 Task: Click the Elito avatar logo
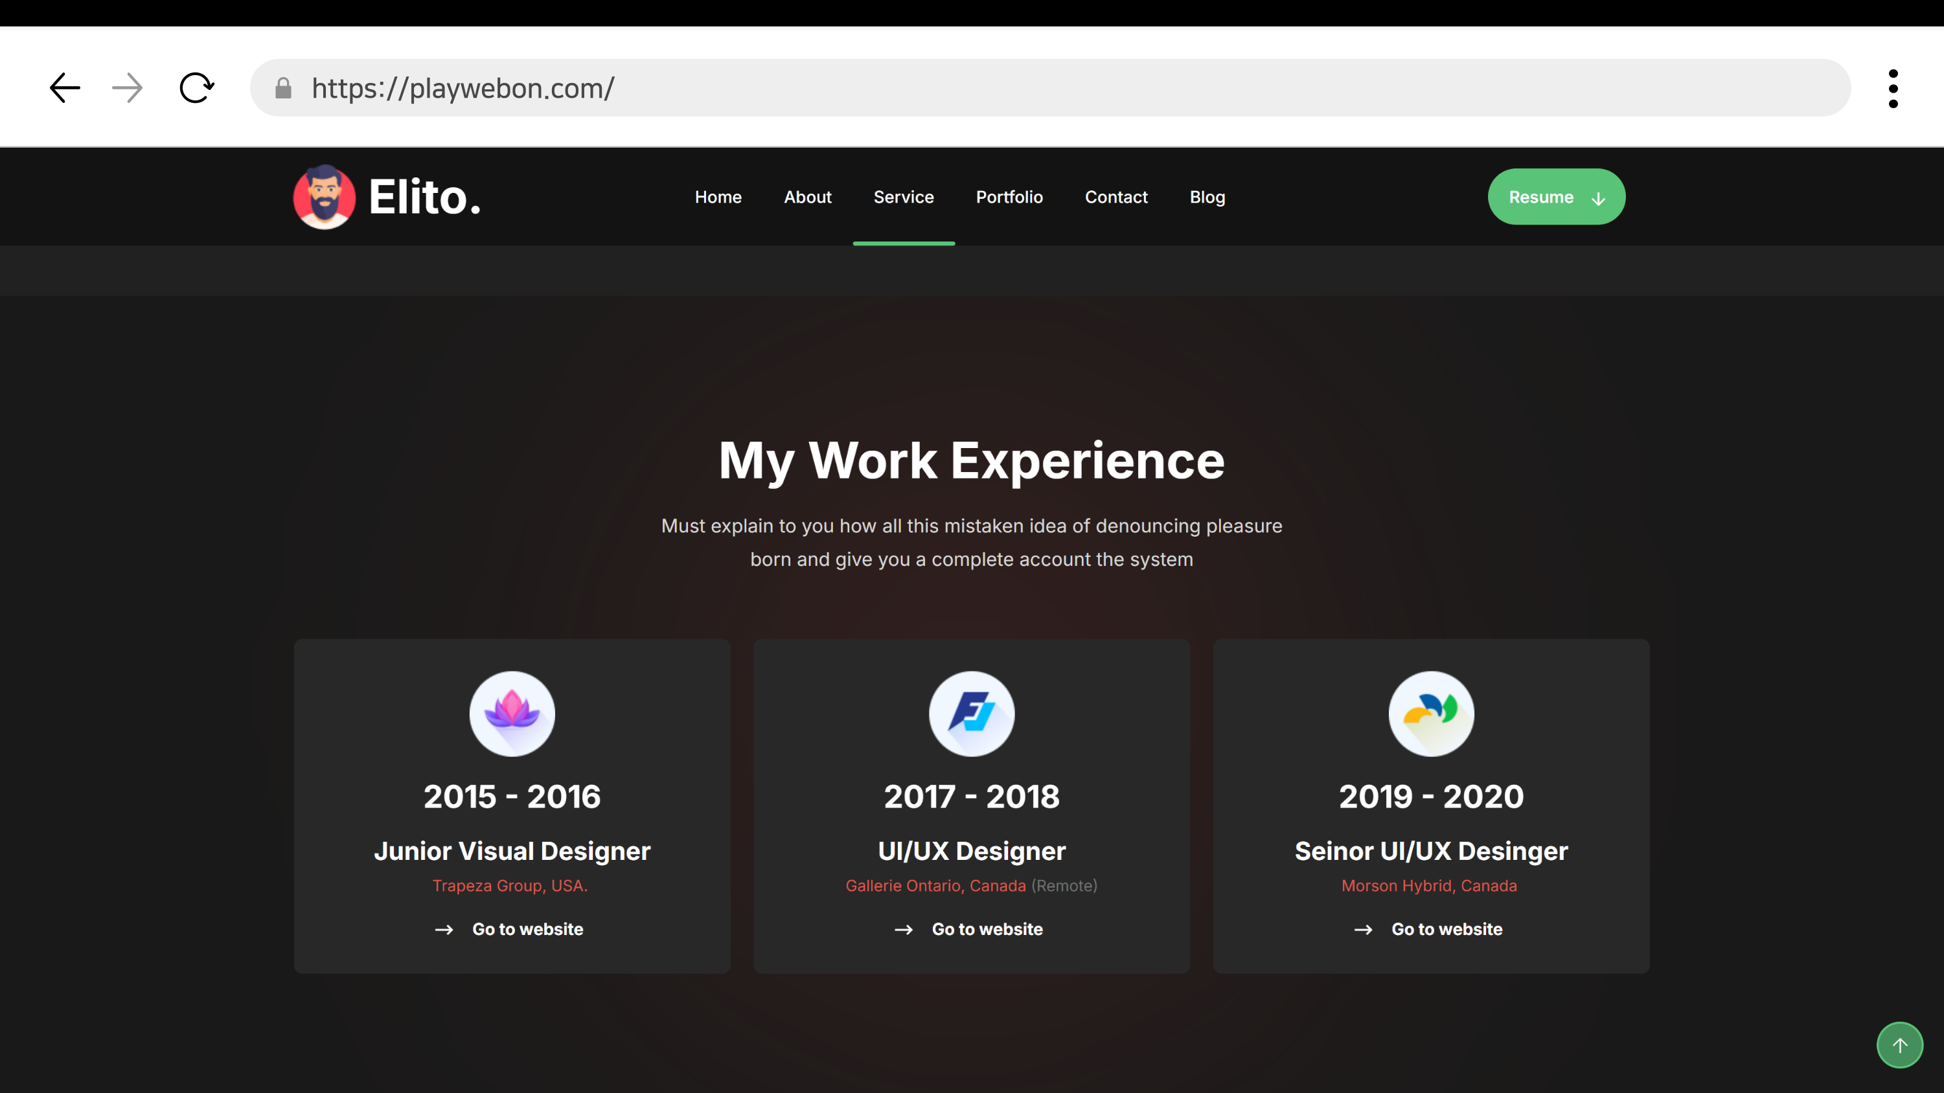click(325, 197)
